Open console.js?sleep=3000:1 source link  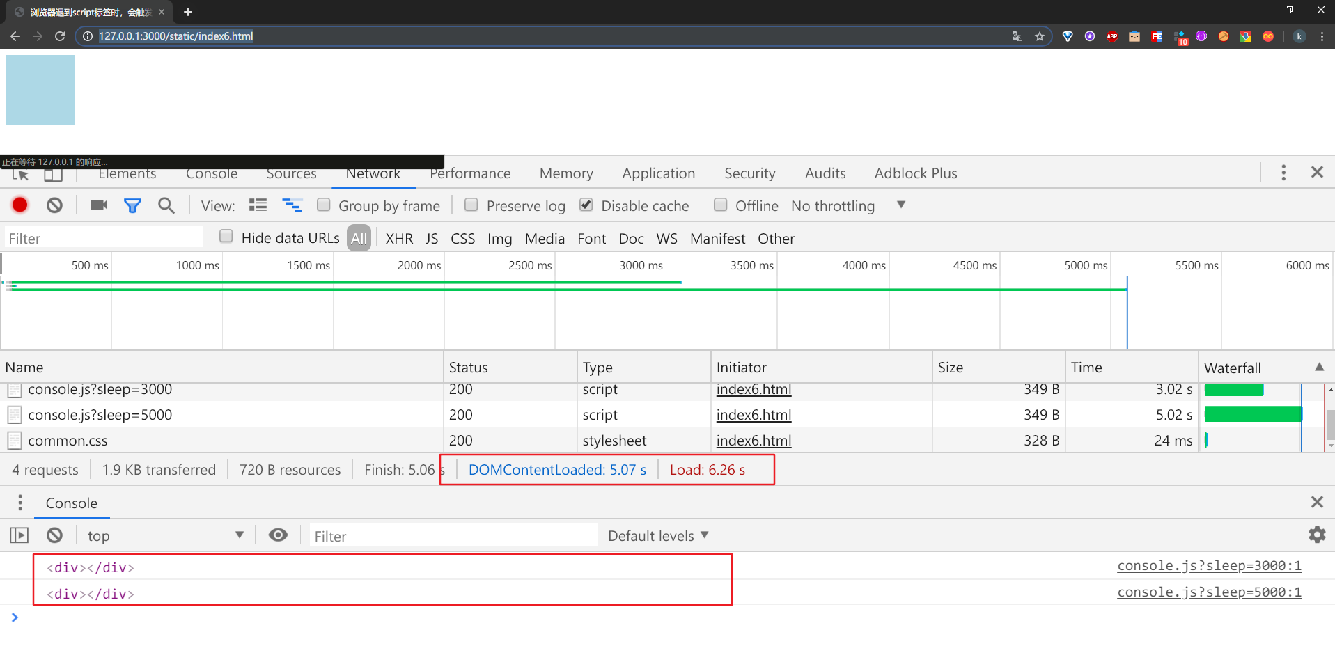tap(1209, 565)
